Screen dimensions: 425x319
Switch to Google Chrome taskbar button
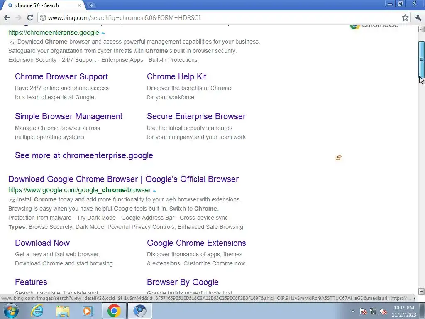coord(114,311)
